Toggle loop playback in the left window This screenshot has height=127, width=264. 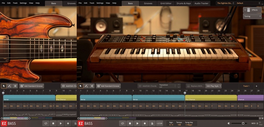click(x=46, y=123)
